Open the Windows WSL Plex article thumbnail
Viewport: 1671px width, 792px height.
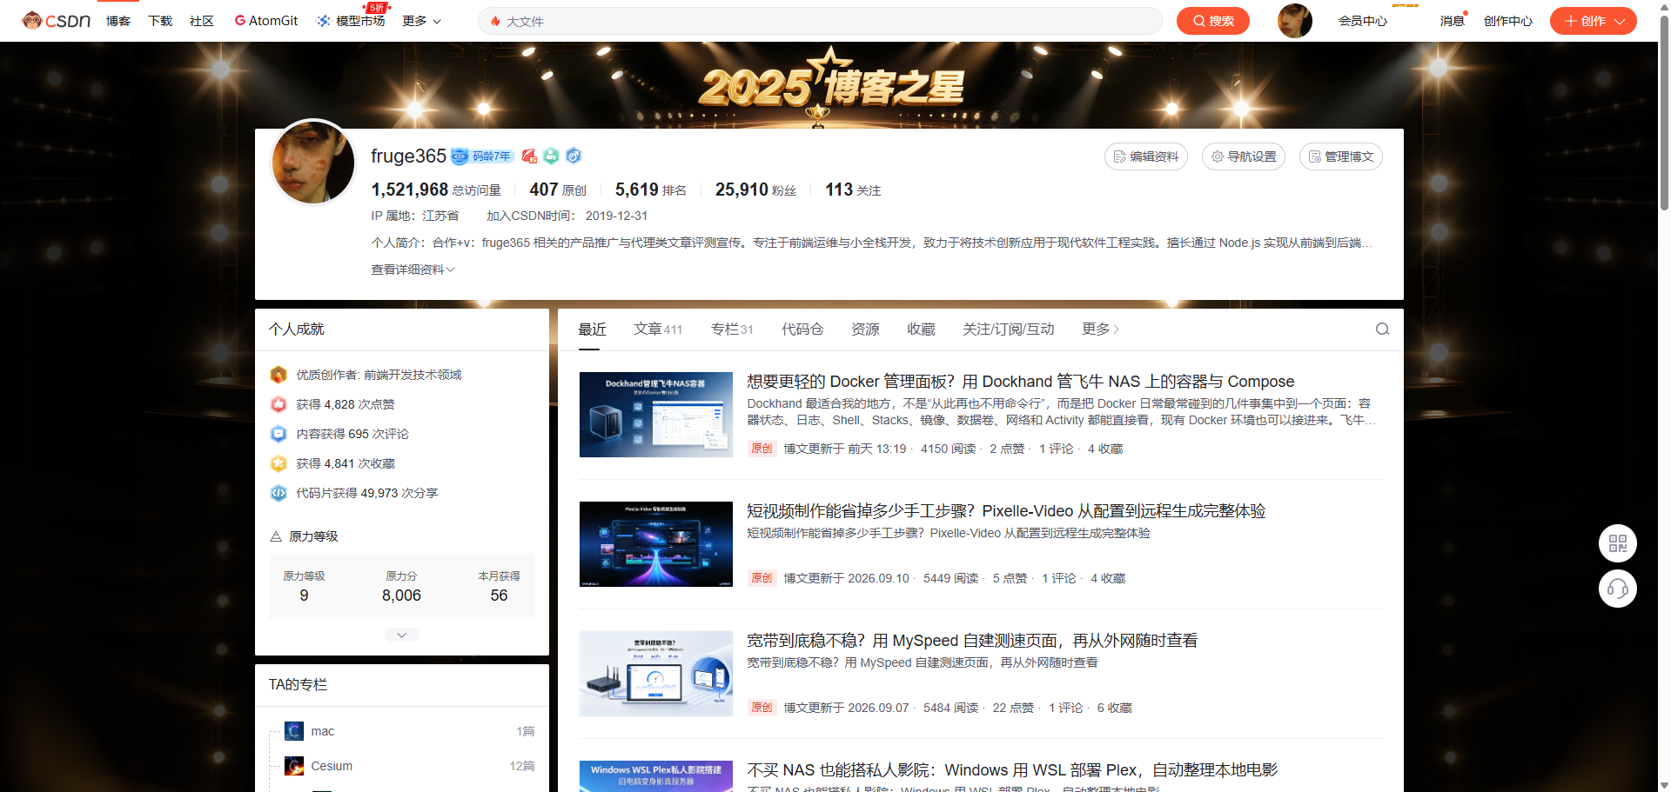tap(656, 776)
